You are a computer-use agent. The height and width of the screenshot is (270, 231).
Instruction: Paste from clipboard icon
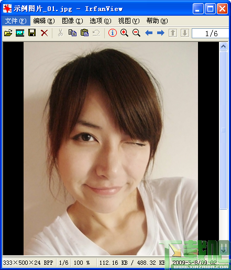[x=84, y=33]
